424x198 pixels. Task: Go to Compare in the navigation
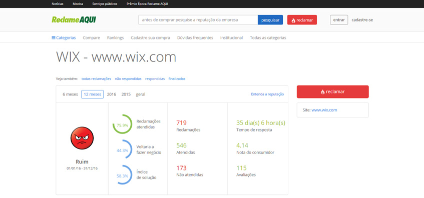coord(92,38)
